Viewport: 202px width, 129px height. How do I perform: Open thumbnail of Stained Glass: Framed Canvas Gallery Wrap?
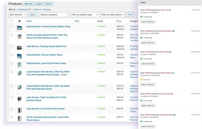[20, 28]
